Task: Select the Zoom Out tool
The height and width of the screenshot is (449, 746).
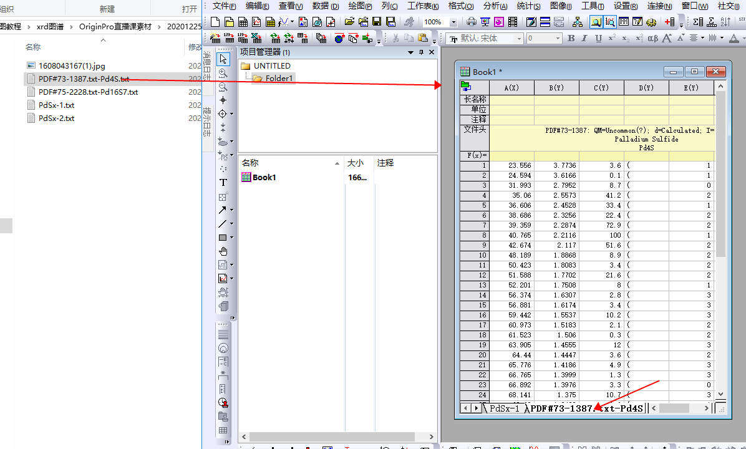Action: (223, 87)
